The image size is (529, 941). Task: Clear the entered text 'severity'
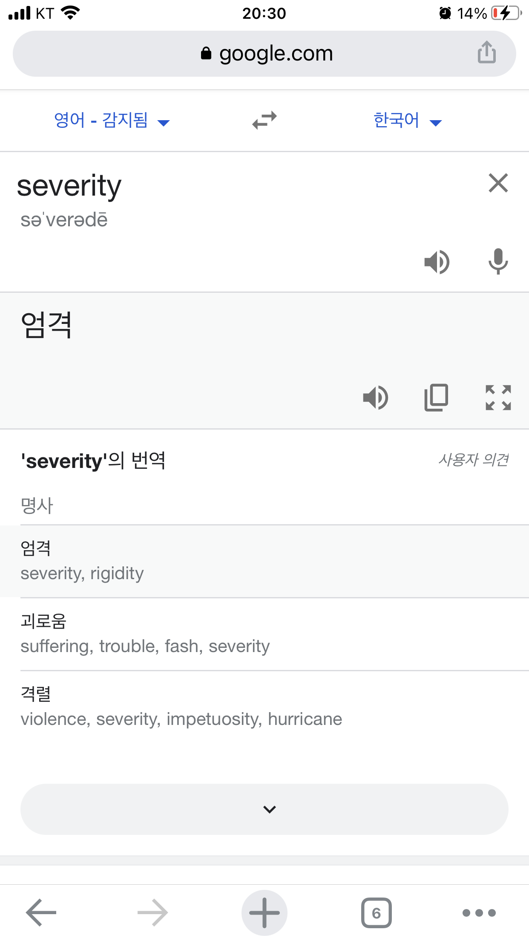(x=498, y=183)
